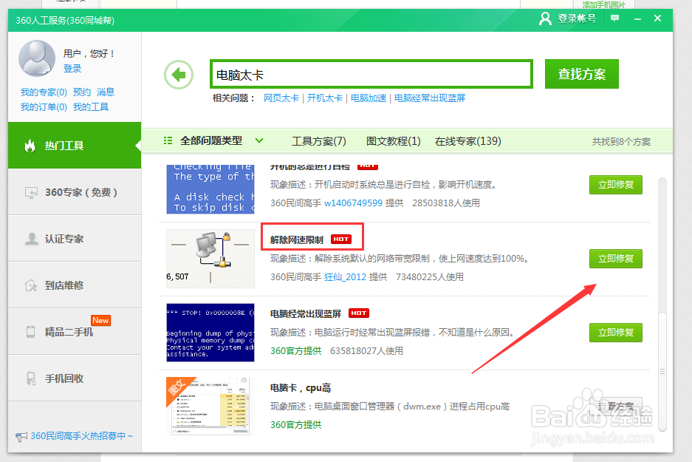Open 精品二手机 sidebar section
The height and width of the screenshot is (462, 692).
[75, 332]
